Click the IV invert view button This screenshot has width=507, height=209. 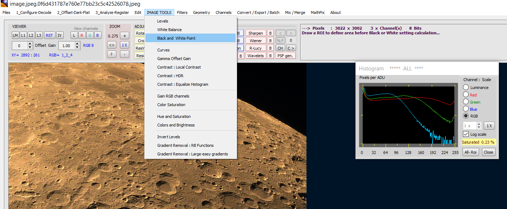pos(60,35)
